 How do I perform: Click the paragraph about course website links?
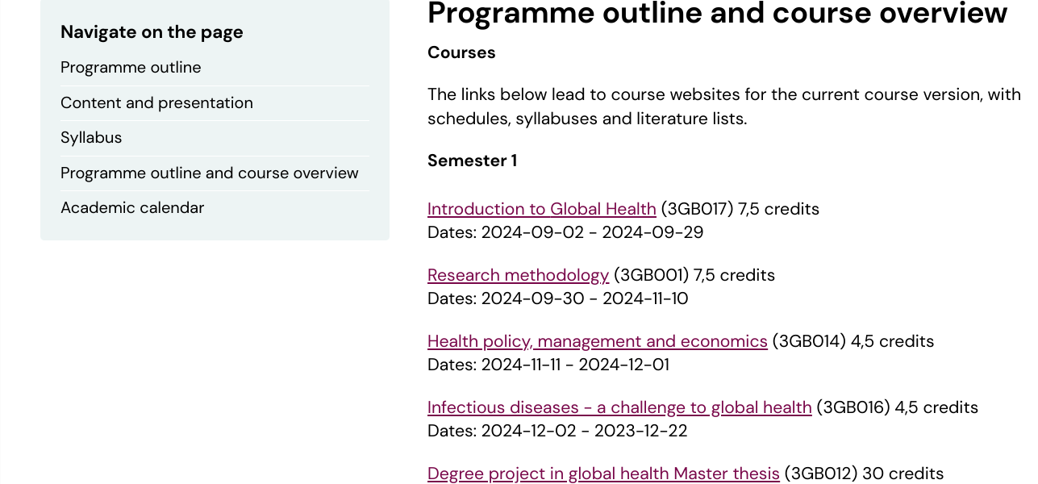tap(724, 106)
